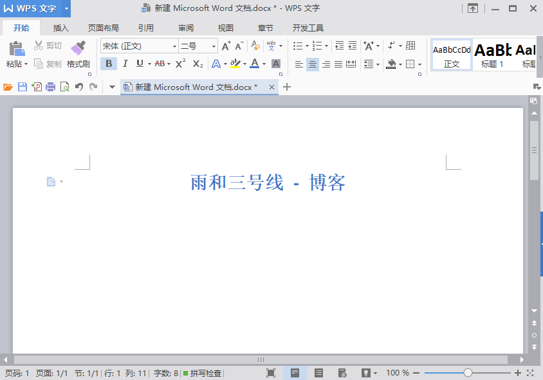The width and height of the screenshot is (543, 380).
Task: Decrease font size with A- icon
Action: pos(239,46)
